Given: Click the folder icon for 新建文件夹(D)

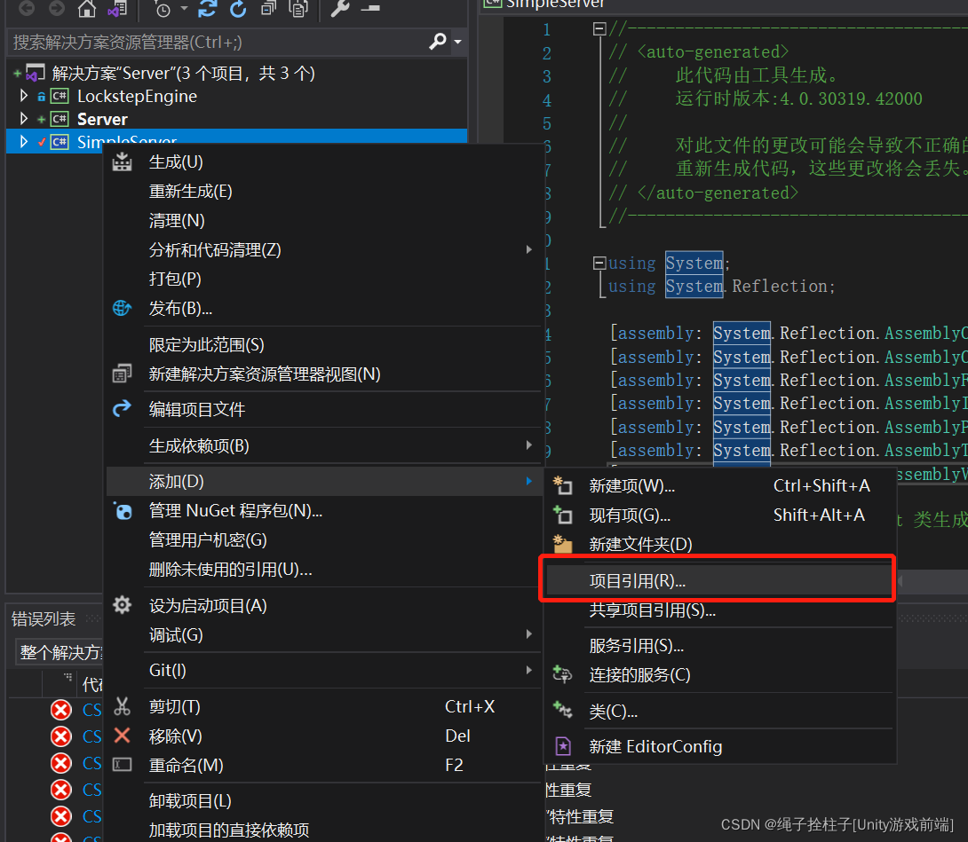Looking at the screenshot, I should 562,544.
